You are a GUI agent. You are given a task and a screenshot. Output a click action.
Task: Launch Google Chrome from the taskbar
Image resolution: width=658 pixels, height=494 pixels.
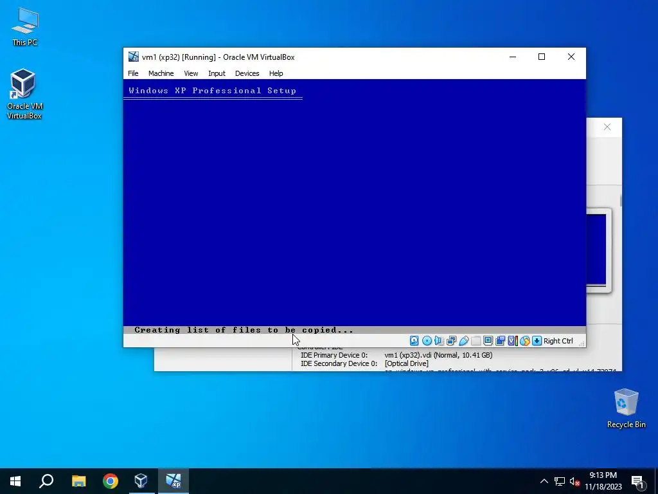(x=111, y=481)
